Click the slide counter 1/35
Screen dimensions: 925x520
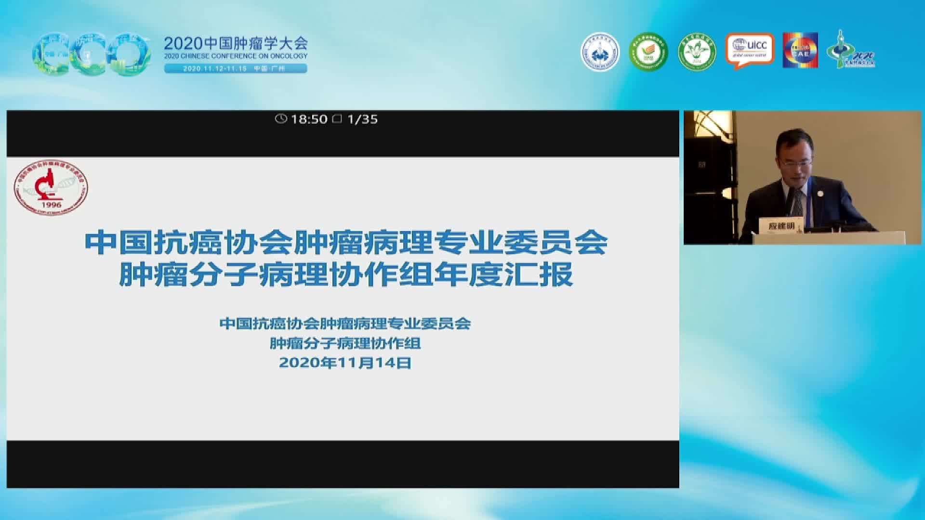363,119
